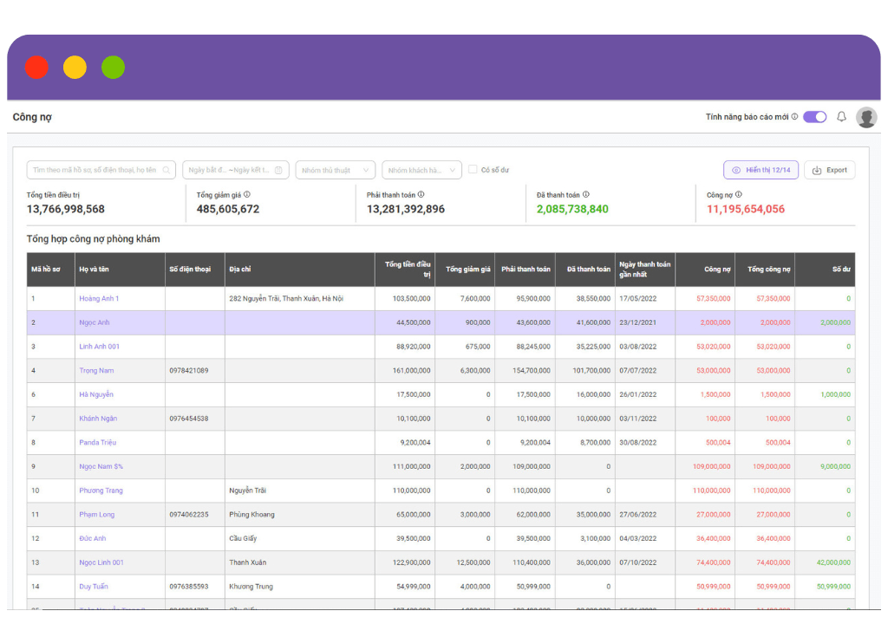This screenshot has width=888, height=624.
Task: Click info icon next to Tính năng báo cáo mới
Action: point(794,117)
